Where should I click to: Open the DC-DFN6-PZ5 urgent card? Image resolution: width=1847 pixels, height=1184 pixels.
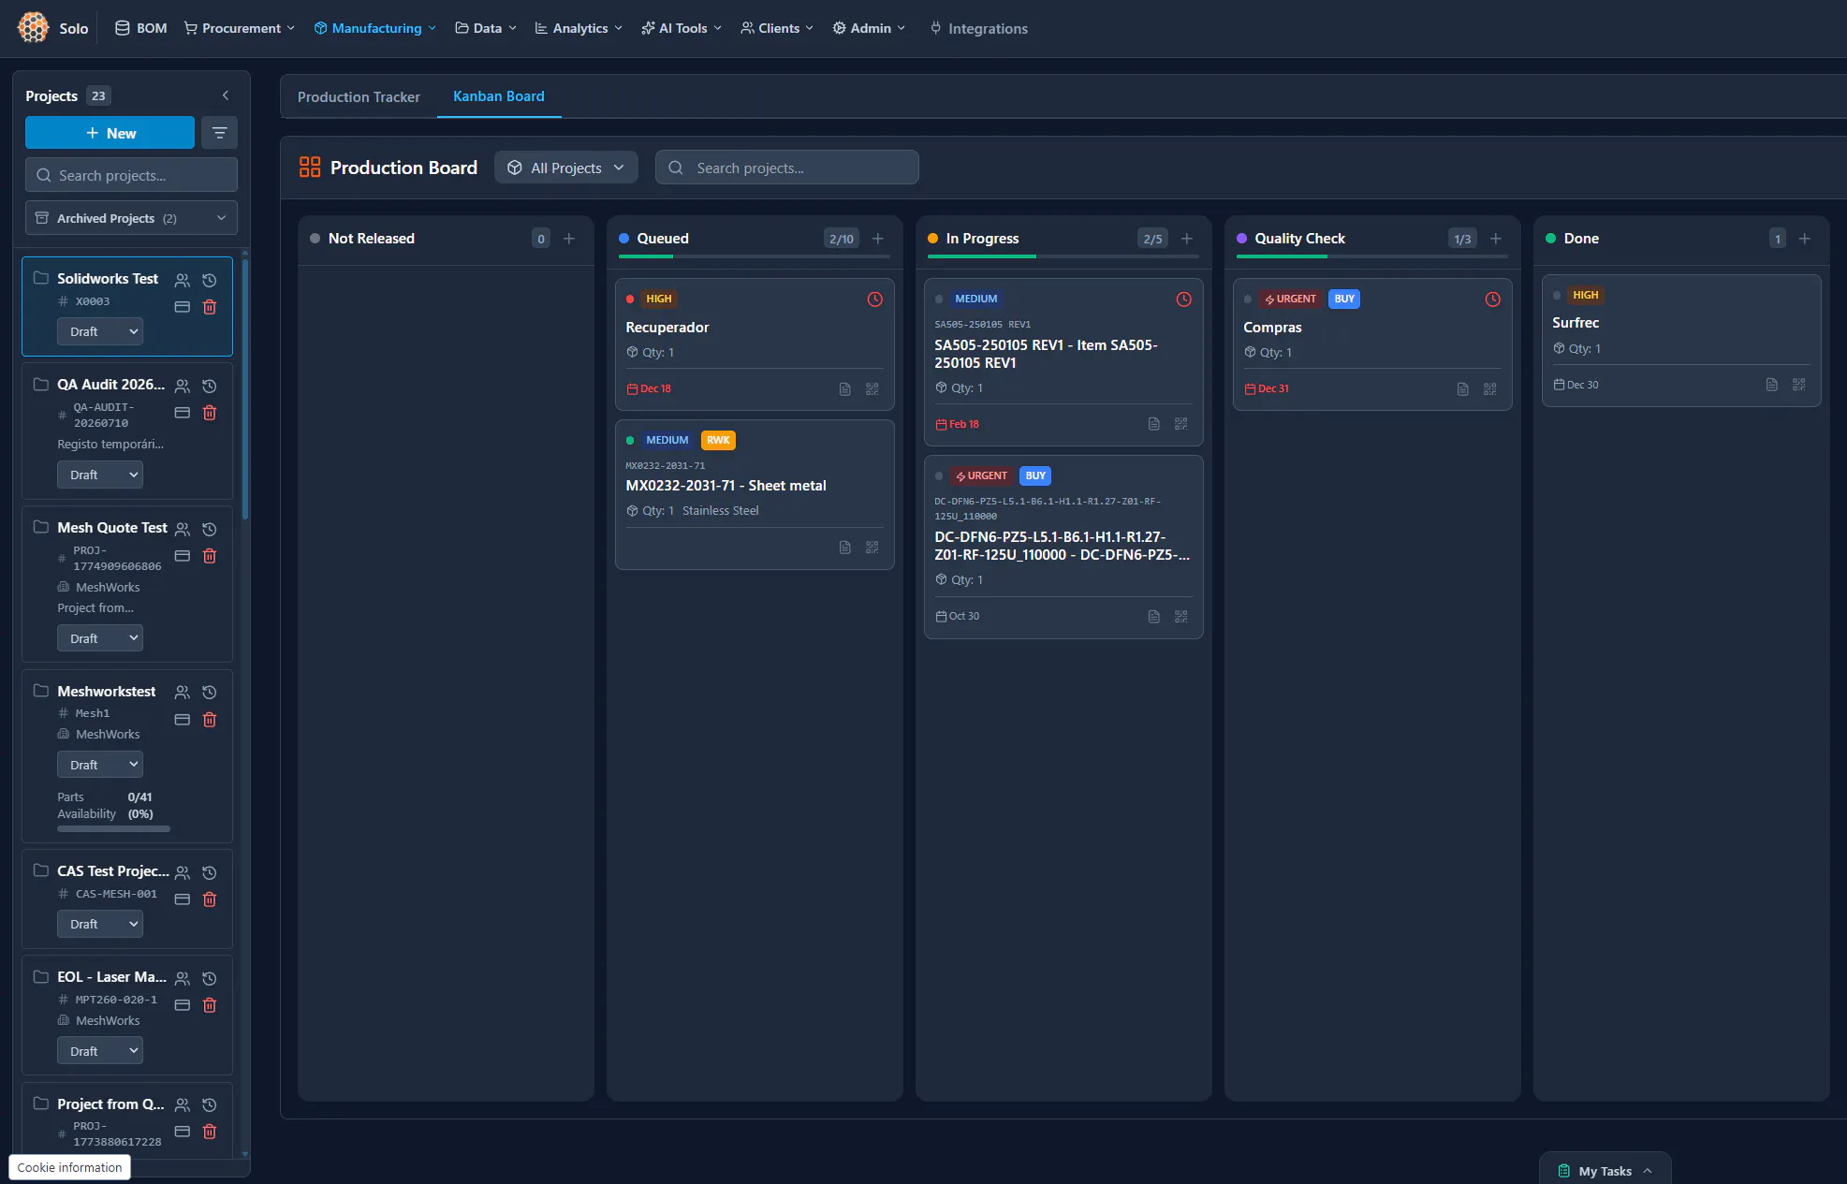(x=1063, y=547)
